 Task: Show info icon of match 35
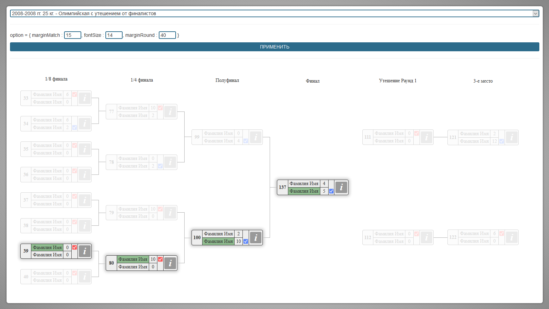[x=85, y=149]
